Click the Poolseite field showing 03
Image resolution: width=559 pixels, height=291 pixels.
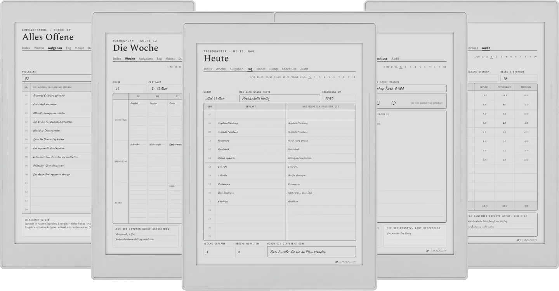57,78
